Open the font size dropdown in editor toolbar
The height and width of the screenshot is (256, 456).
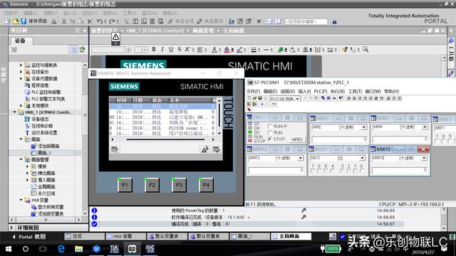(x=145, y=50)
